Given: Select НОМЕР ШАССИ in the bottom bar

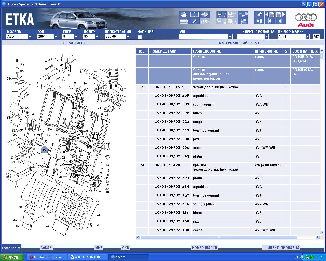Looking at the screenshot, I should pyautogui.click(x=205, y=248).
